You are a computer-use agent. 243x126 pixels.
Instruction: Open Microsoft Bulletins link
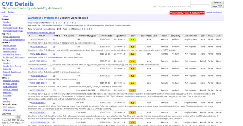[11, 81]
